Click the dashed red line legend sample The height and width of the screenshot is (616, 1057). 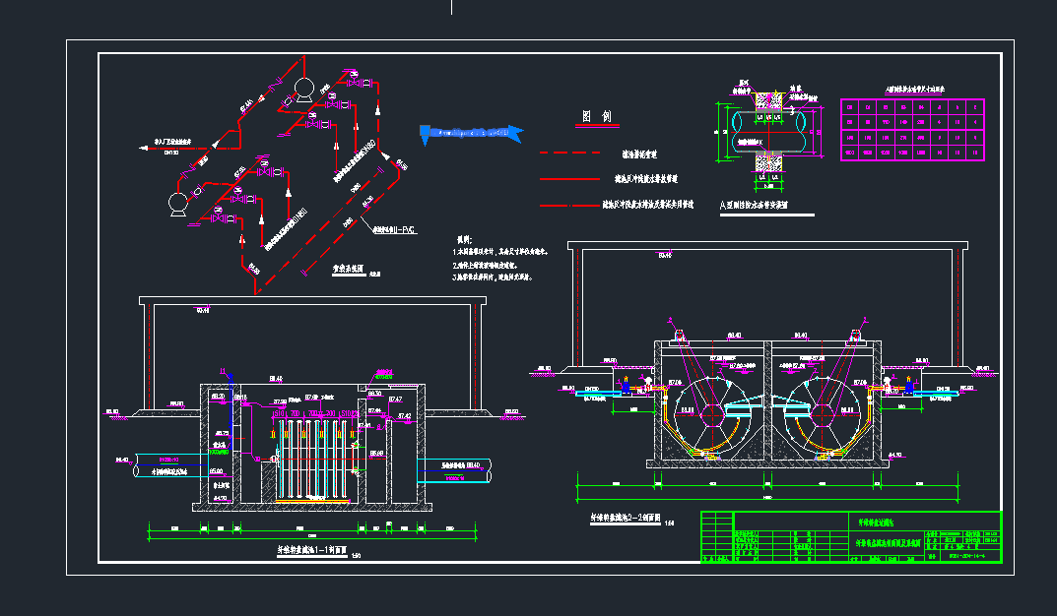coord(569,154)
